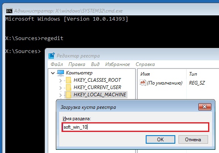Collapse the Компьютер tree node

click(x=53, y=73)
